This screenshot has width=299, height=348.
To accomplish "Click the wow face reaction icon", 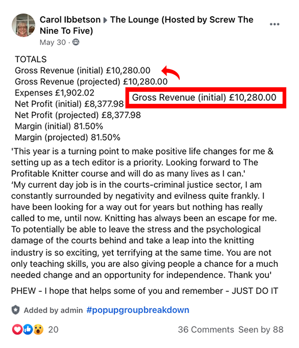I will (x=38, y=330).
